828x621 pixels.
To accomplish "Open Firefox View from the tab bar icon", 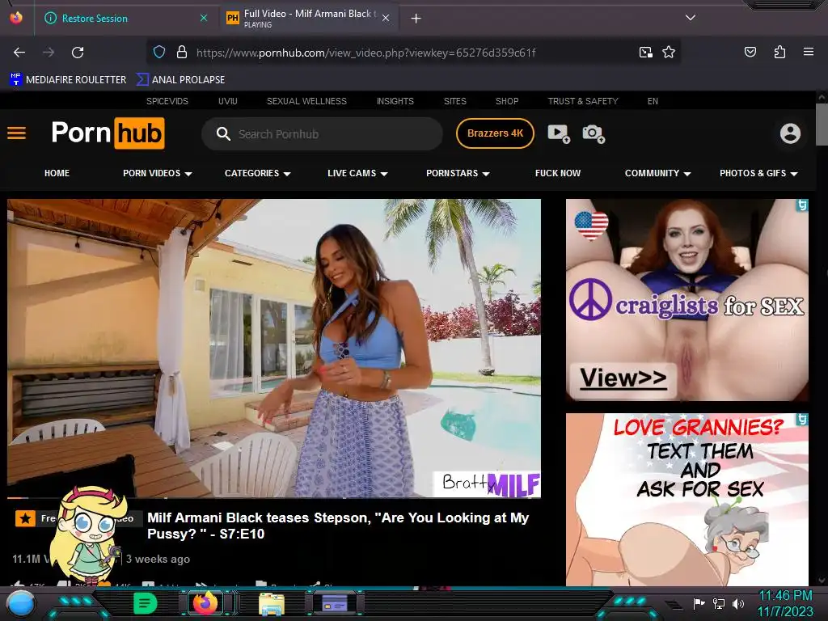I will [x=16, y=18].
